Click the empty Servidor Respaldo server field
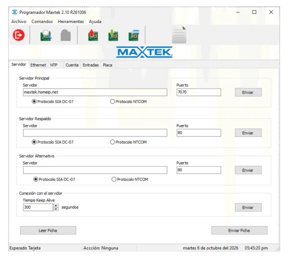This screenshot has width=288, height=259. (x=95, y=133)
